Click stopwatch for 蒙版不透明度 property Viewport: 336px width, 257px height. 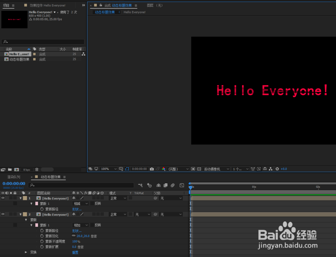[x=42, y=241]
